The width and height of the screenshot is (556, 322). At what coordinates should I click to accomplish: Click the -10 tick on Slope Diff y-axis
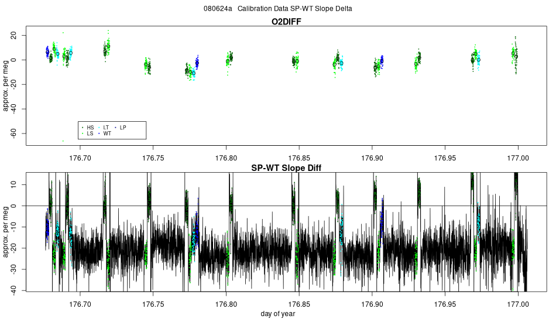(13, 227)
